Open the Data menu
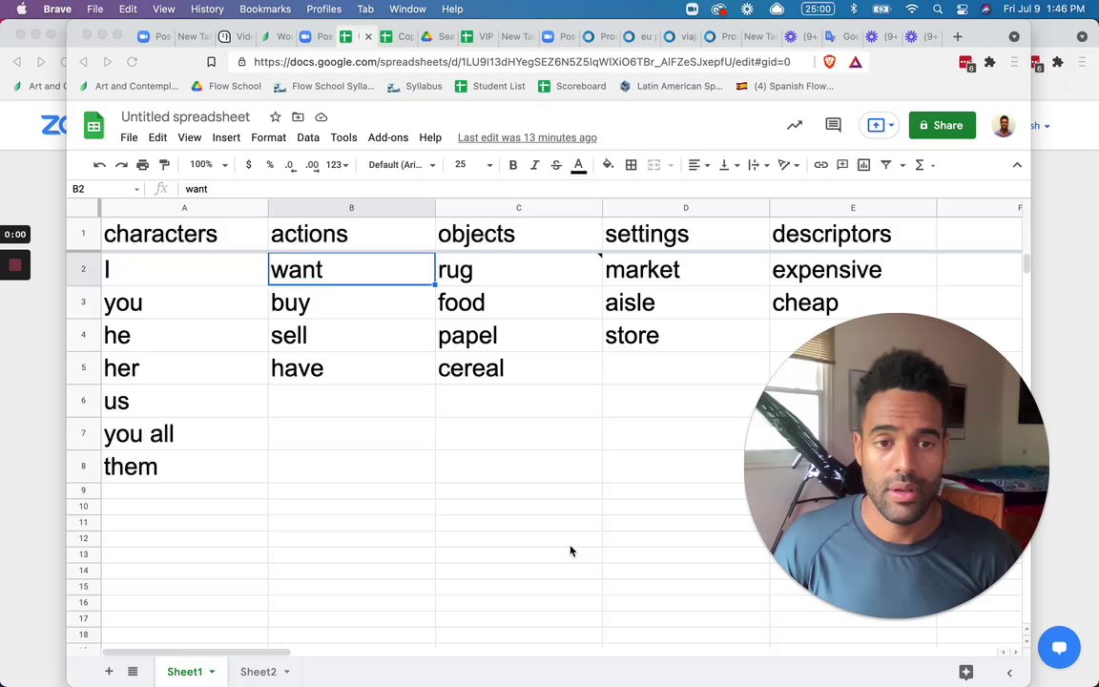1099x687 pixels. pyautogui.click(x=308, y=137)
